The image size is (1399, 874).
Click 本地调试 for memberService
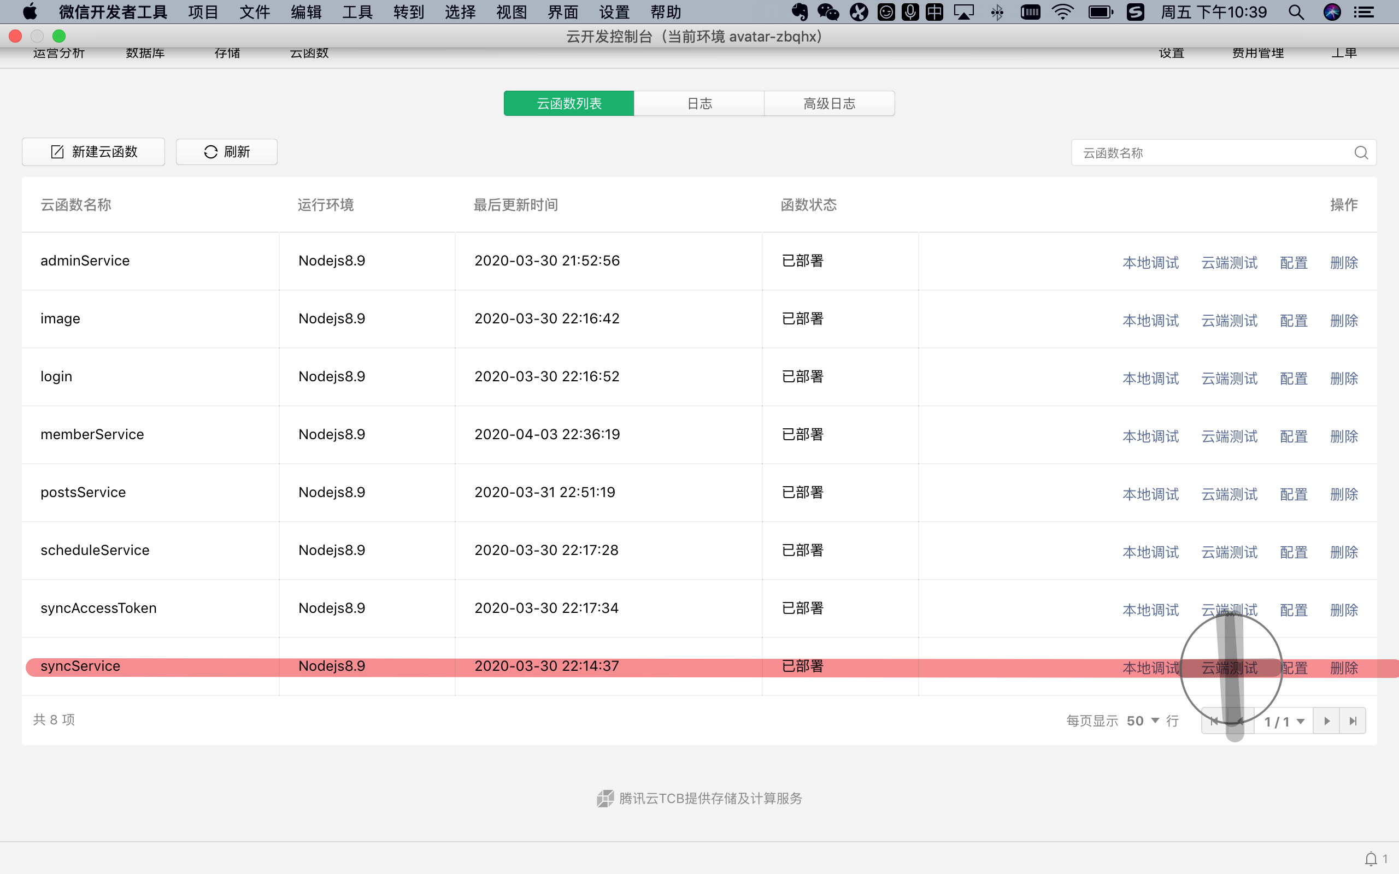click(x=1150, y=436)
